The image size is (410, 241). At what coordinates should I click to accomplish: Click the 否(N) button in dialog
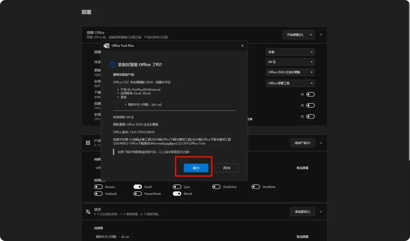coord(227,168)
